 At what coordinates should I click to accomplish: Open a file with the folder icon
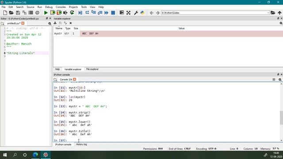click(x=11, y=13)
